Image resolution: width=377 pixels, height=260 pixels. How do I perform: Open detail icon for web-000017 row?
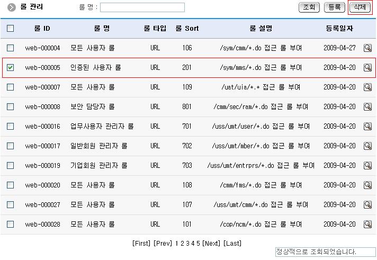(367, 146)
